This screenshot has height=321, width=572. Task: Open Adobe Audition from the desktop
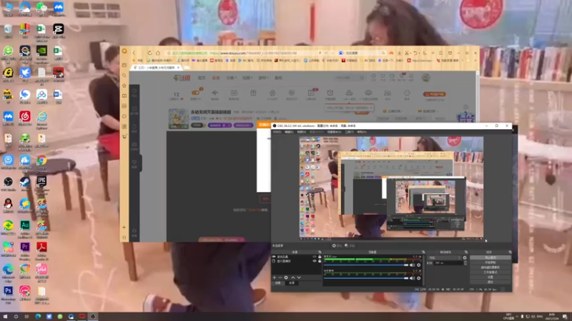(x=25, y=227)
